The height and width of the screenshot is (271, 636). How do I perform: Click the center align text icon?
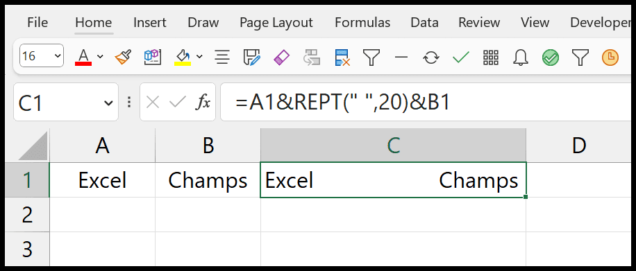(x=222, y=57)
